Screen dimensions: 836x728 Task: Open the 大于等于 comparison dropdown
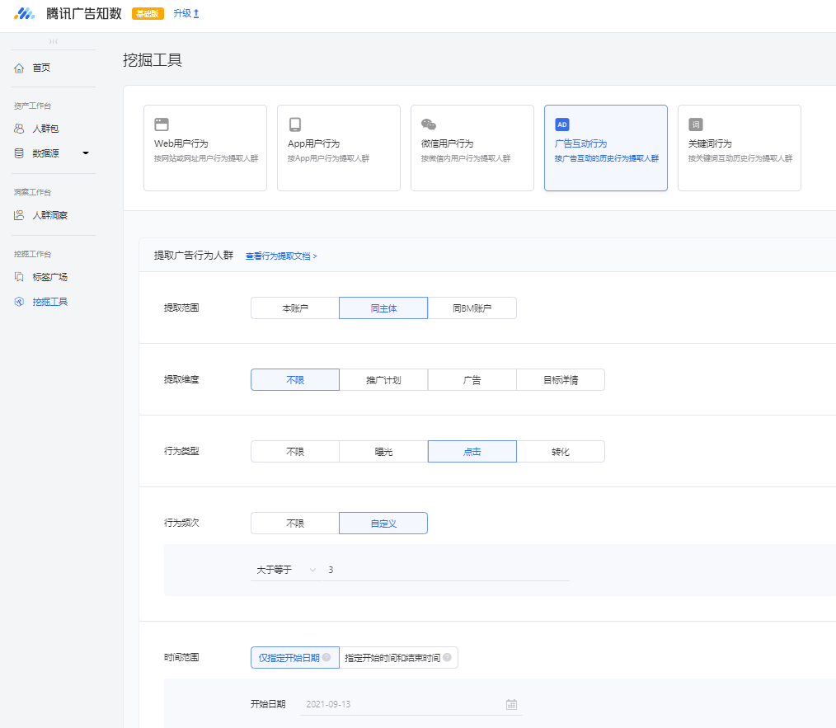[286, 570]
